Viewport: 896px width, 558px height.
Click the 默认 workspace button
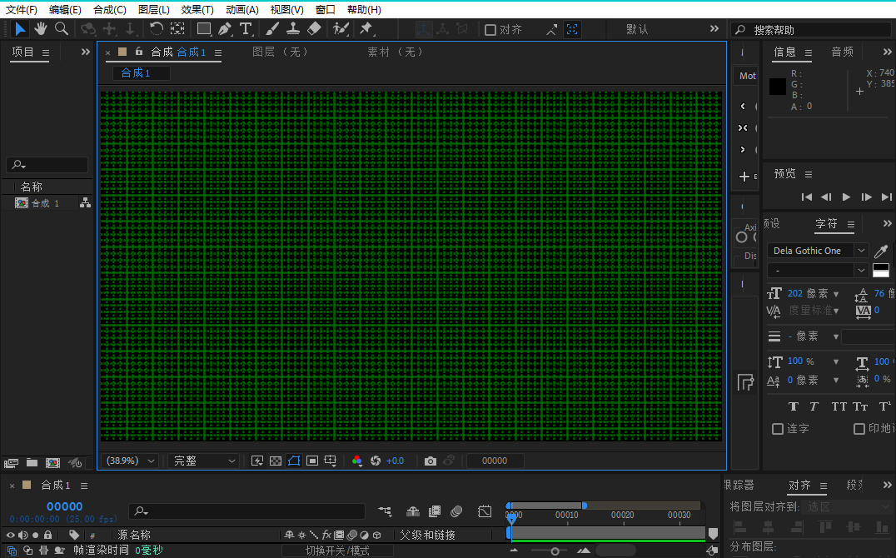click(636, 29)
